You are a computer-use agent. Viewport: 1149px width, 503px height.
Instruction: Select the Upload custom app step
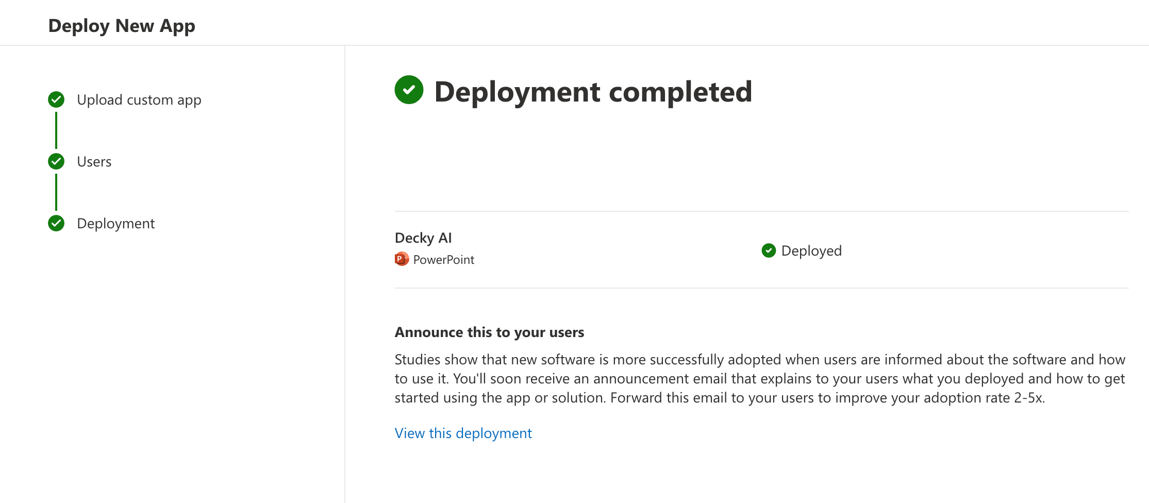pyautogui.click(x=139, y=100)
